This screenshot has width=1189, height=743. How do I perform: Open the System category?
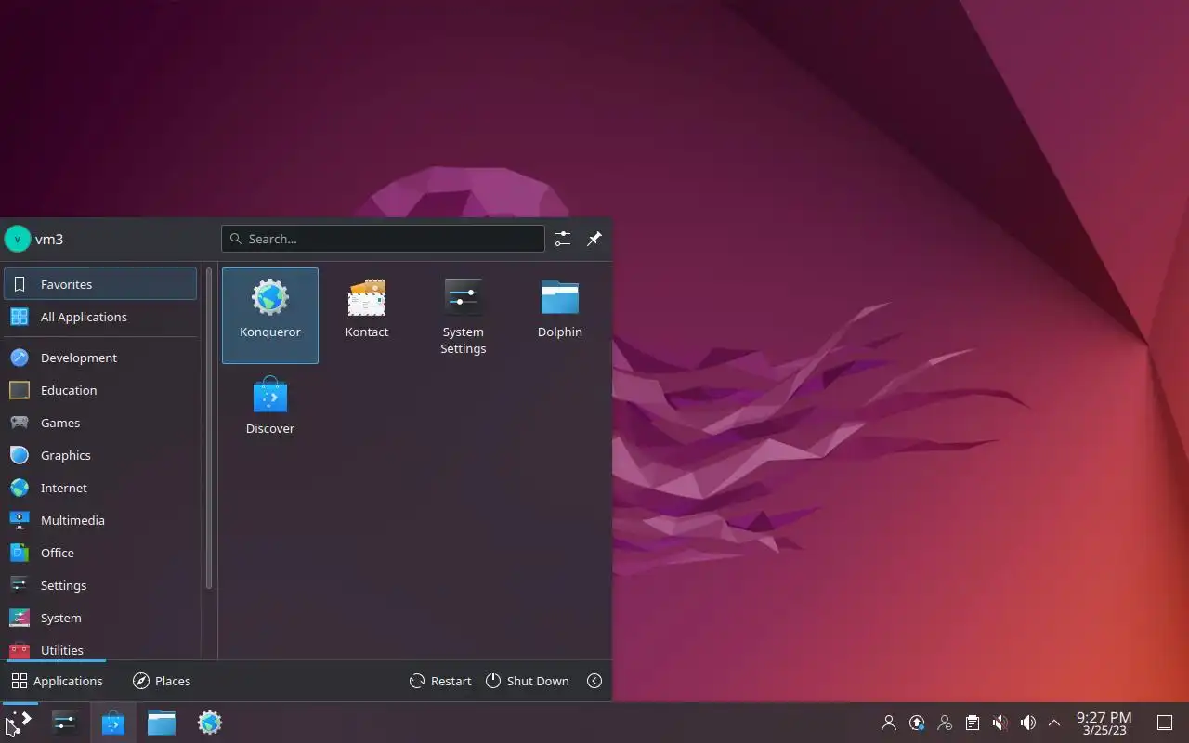tap(100, 618)
